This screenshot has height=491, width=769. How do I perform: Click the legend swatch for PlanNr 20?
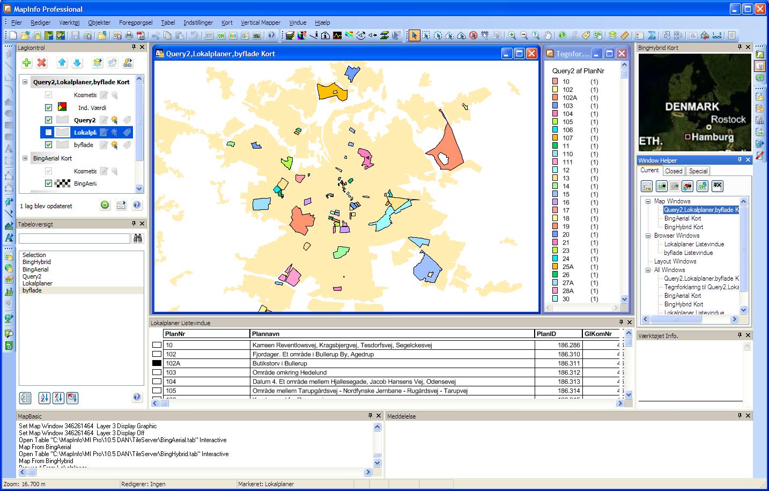555,234
